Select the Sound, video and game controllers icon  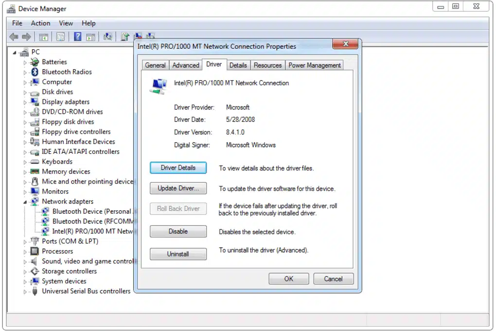pos(34,261)
